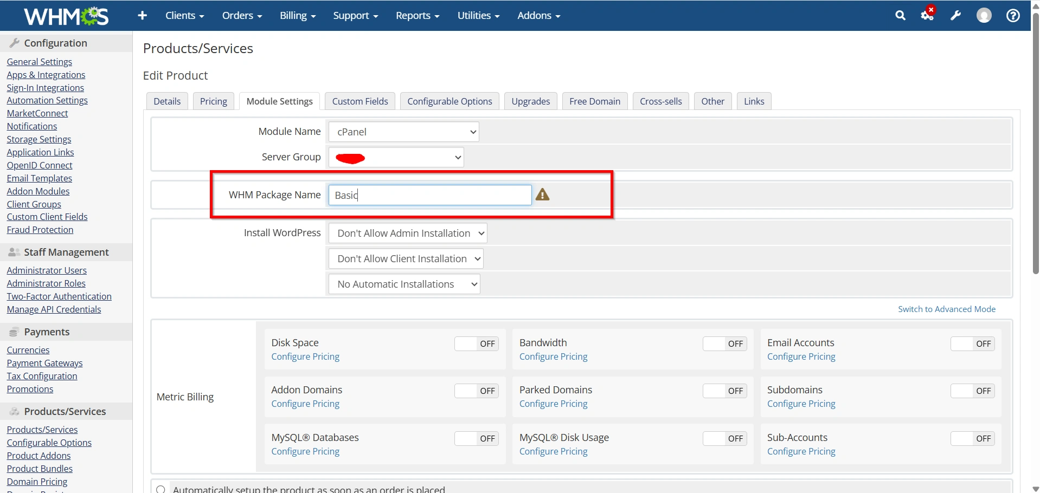Open the search magnifier icon
Viewport: 1040px width, 493px height.
900,16
